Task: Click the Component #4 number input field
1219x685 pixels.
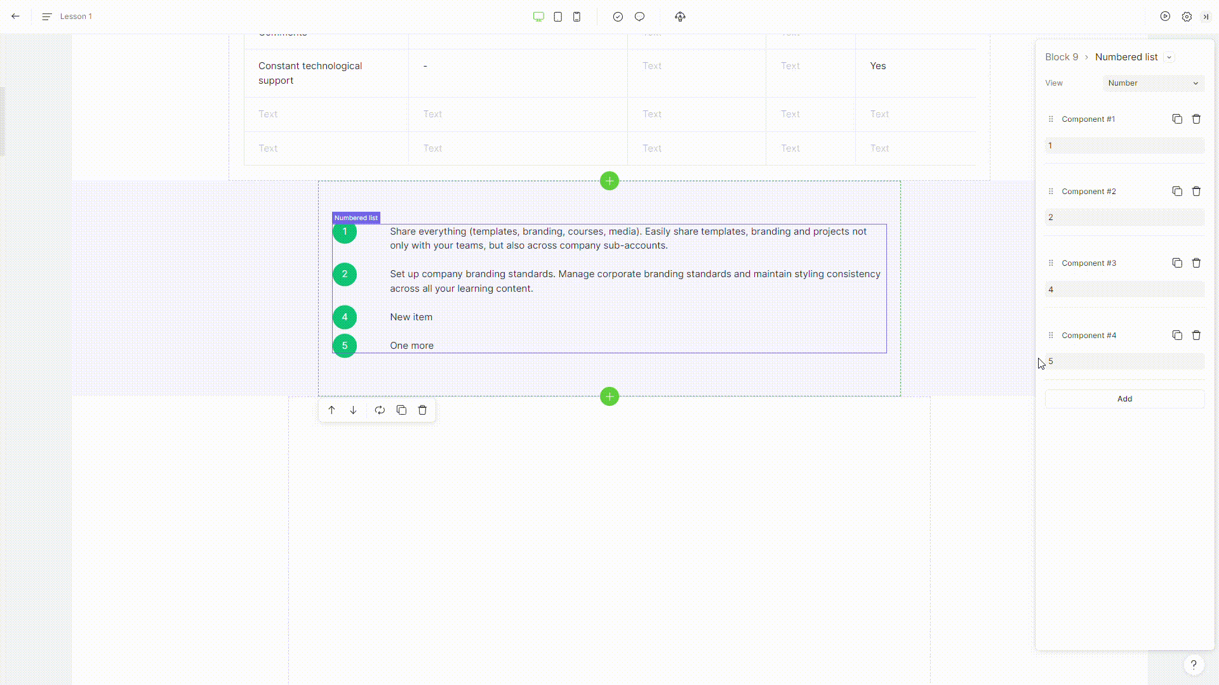Action: click(1124, 362)
